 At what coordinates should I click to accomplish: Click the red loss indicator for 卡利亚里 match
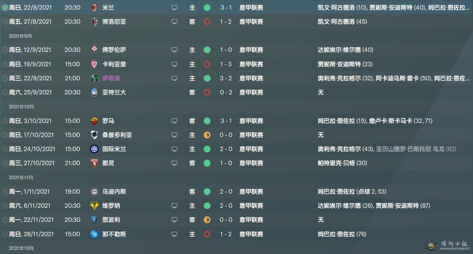click(x=207, y=64)
